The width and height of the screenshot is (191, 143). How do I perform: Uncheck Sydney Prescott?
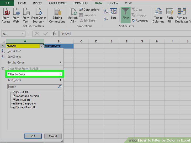(14, 107)
